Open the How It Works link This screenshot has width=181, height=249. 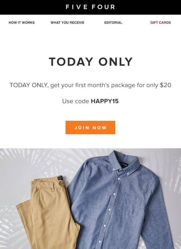tap(22, 22)
